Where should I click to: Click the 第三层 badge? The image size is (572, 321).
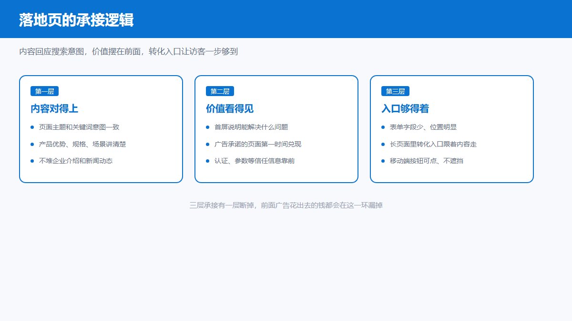tap(395, 91)
